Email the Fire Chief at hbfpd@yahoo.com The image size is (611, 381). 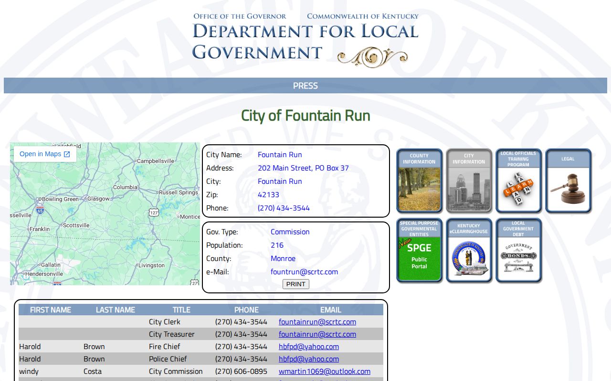[x=309, y=347]
